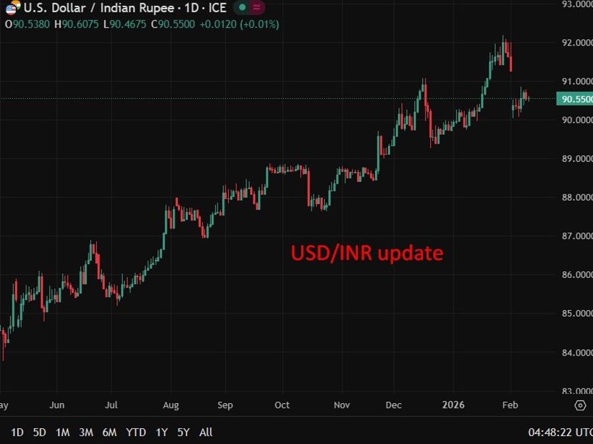Select the 1D time range
The height and width of the screenshot is (444, 593).
17,433
